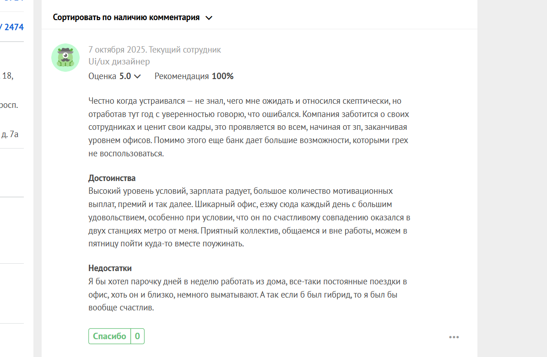This screenshot has width=547, height=357.
Task: Click the advantages text starting "Высокий уровень условий"
Action: click(247, 217)
